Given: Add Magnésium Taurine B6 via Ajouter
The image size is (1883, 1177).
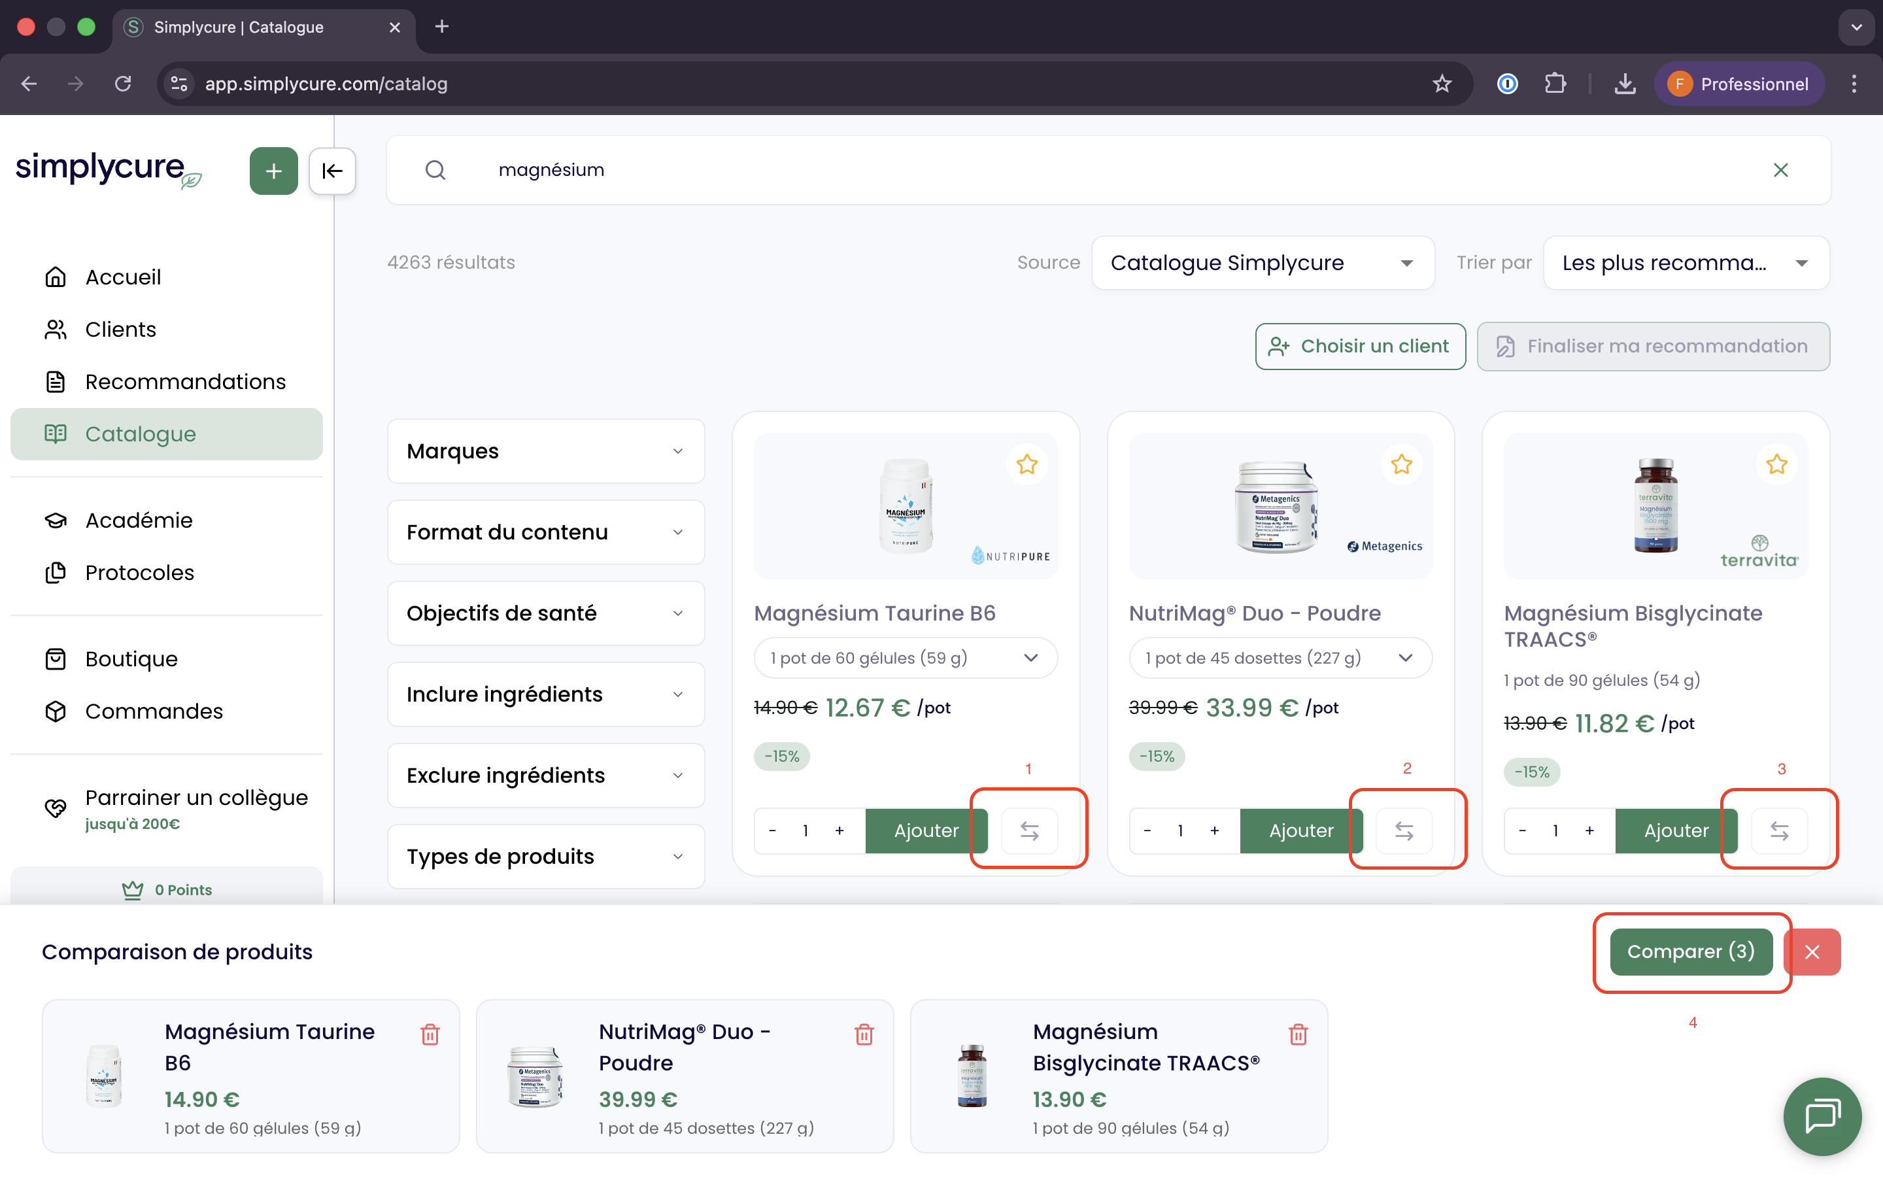Looking at the screenshot, I should click(x=926, y=830).
